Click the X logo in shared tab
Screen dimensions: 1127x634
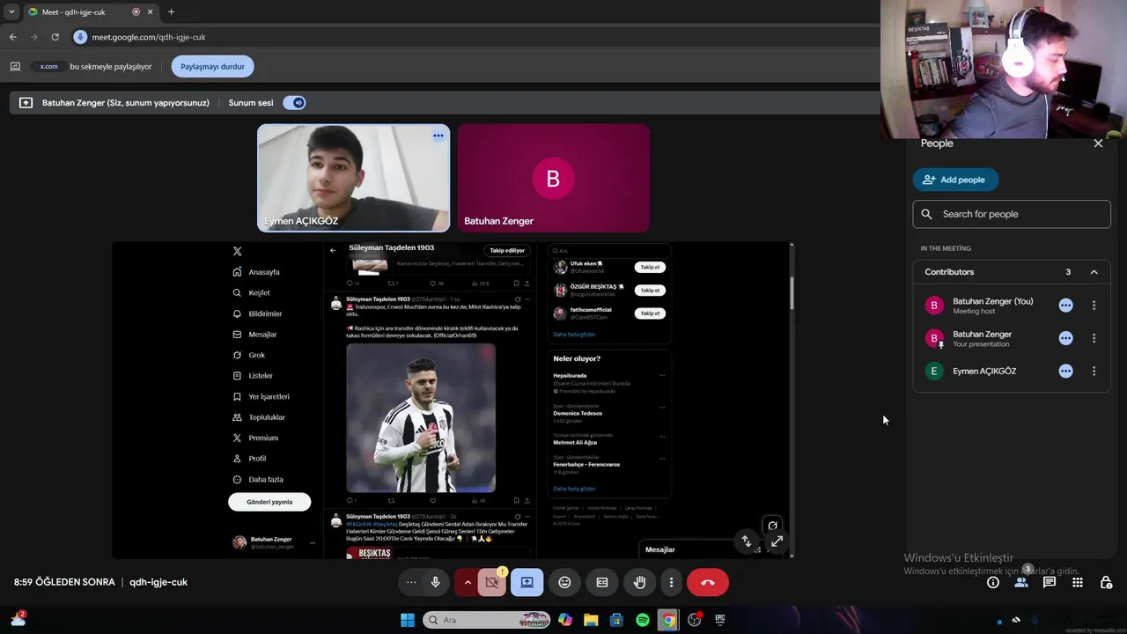(x=237, y=251)
